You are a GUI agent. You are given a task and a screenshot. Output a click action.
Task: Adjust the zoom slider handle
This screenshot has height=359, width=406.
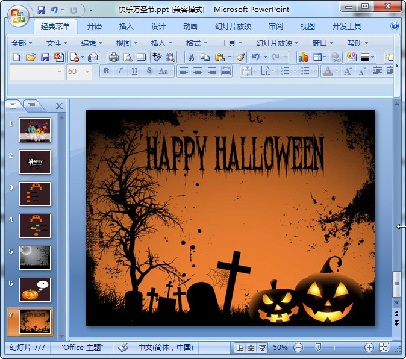[318, 347]
